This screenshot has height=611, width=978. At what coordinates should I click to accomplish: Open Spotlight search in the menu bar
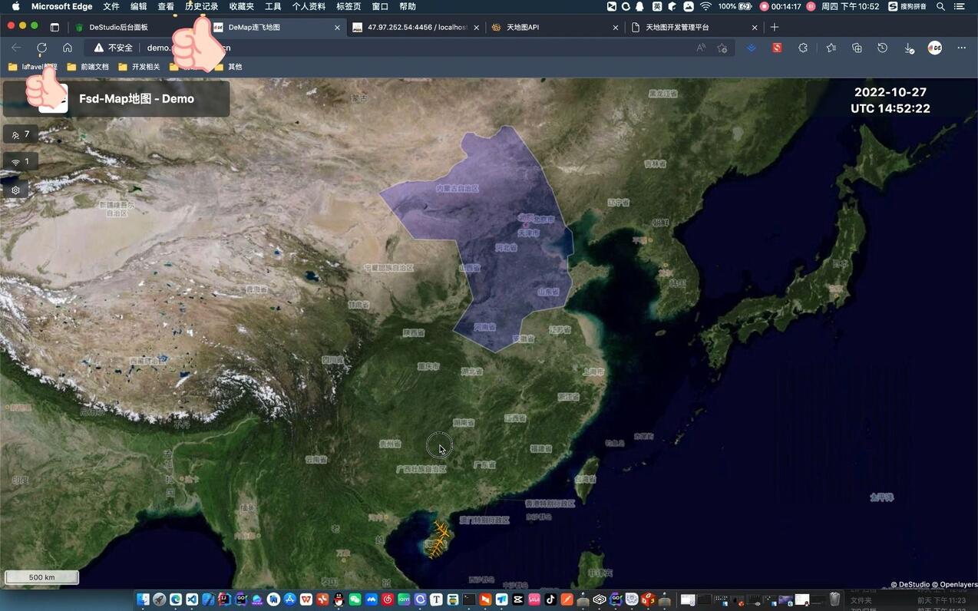pos(940,6)
